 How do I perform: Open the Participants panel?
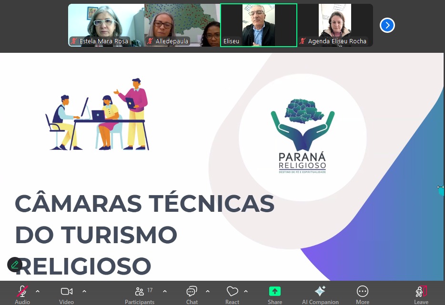(140, 292)
